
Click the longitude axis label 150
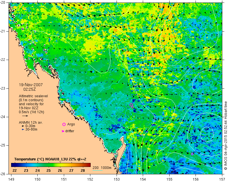[x=38, y=179]
